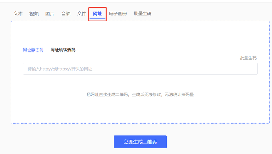
Task: Switch to the 电子画册 tab
Action: click(x=118, y=14)
